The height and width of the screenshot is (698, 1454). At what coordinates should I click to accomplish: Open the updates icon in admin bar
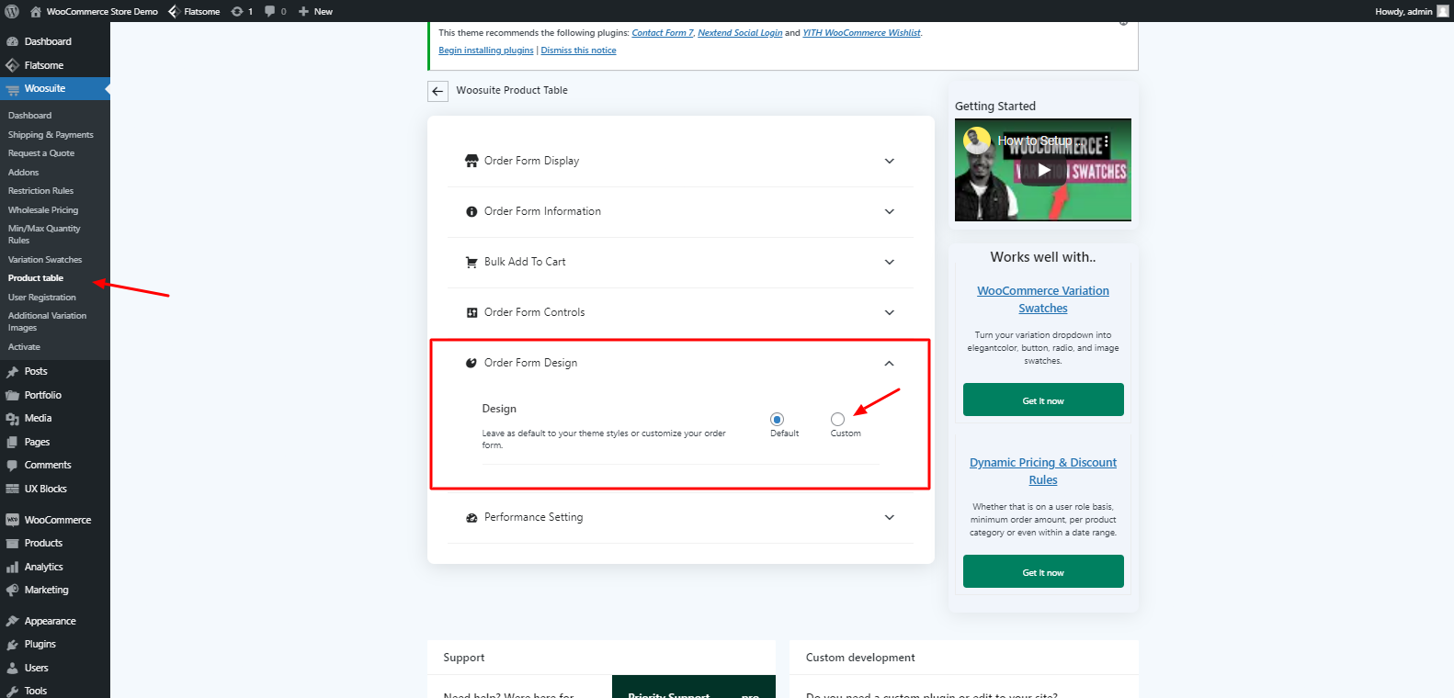pos(237,11)
